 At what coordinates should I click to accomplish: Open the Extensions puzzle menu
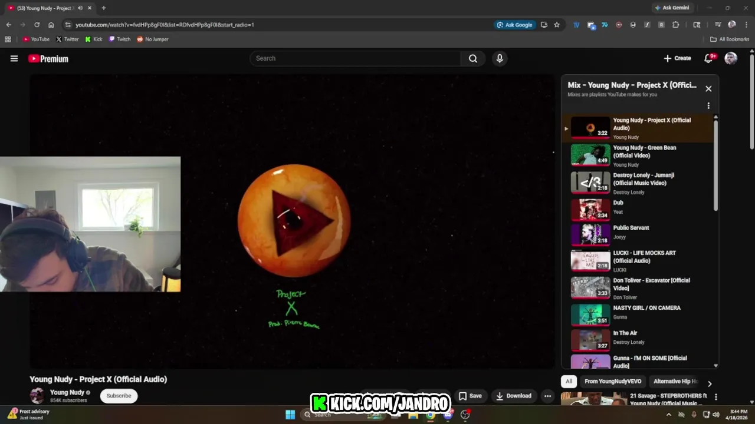coord(675,25)
